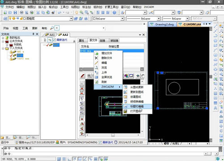Image resolution: width=224 pixels, height=161 pixels.
Task: Click 浏览 in the context menu
Action: pyautogui.click(x=108, y=68)
